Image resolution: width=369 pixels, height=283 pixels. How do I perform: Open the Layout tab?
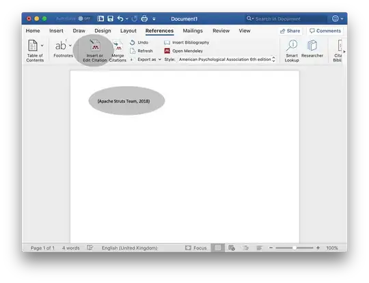pos(128,31)
